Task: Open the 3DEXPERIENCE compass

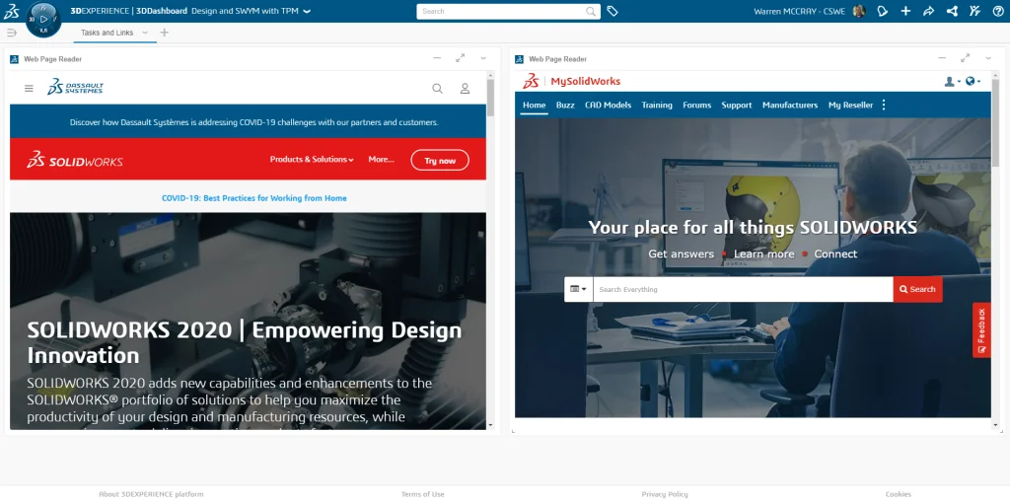Action: (43, 20)
